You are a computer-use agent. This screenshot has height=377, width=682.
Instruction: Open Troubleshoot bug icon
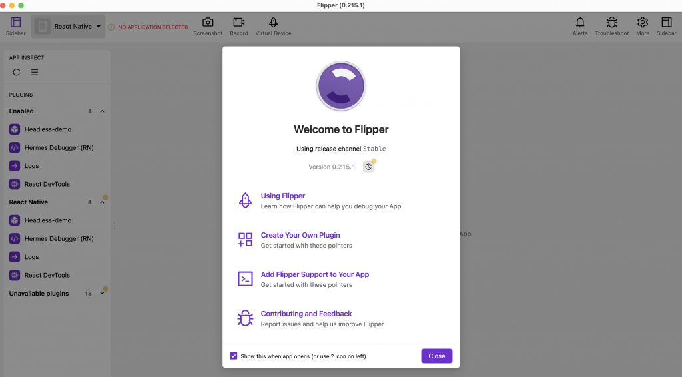[611, 26]
